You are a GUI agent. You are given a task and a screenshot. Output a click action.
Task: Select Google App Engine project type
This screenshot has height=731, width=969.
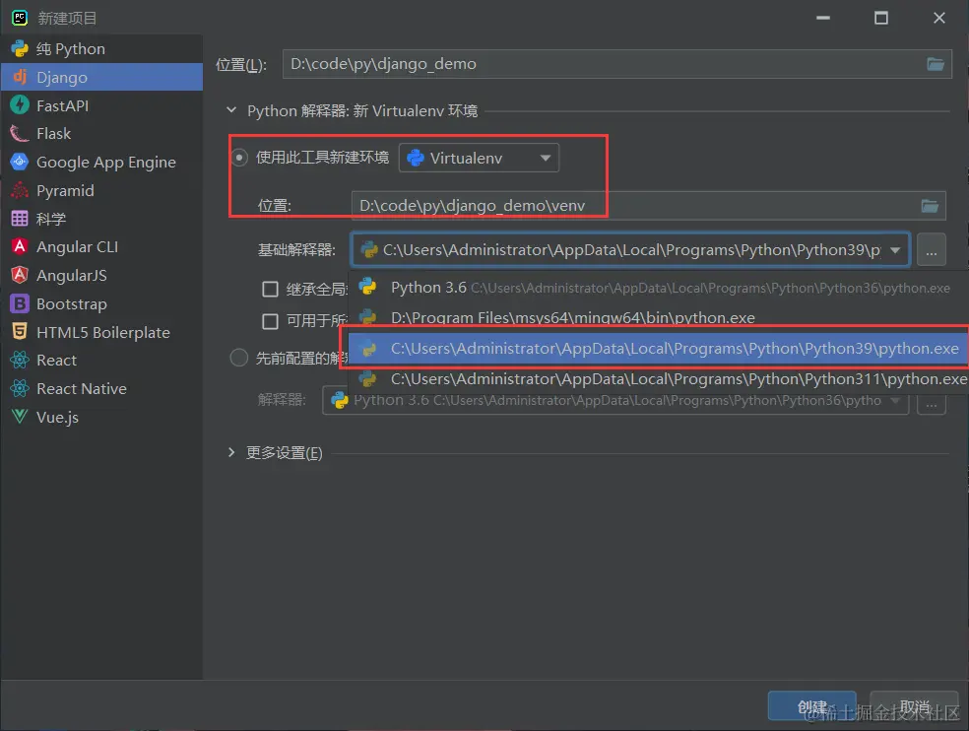pyautogui.click(x=101, y=162)
